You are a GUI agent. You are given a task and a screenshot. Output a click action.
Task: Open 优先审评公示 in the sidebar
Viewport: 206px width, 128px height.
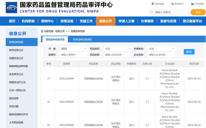tap(16, 74)
